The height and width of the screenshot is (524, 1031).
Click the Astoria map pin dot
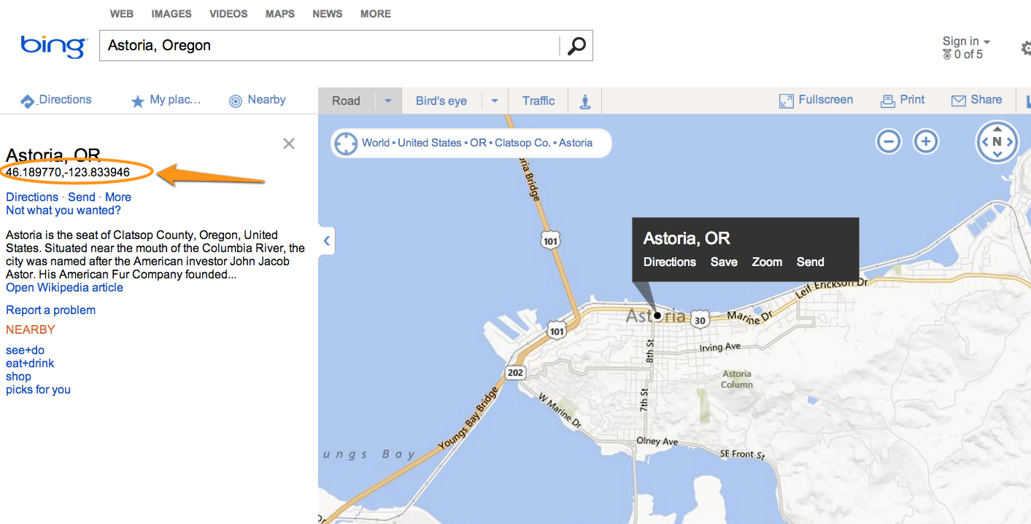click(657, 316)
